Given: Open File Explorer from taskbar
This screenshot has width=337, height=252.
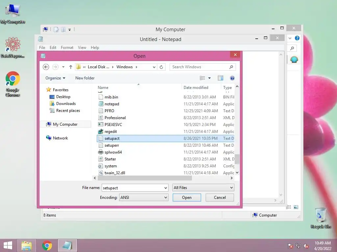Looking at the screenshot, I should tap(27, 245).
